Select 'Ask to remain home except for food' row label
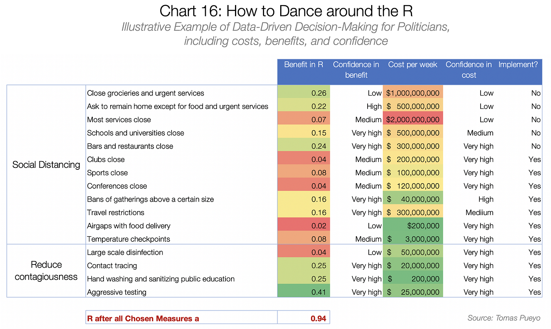The width and height of the screenshot is (551, 329). click(x=178, y=106)
